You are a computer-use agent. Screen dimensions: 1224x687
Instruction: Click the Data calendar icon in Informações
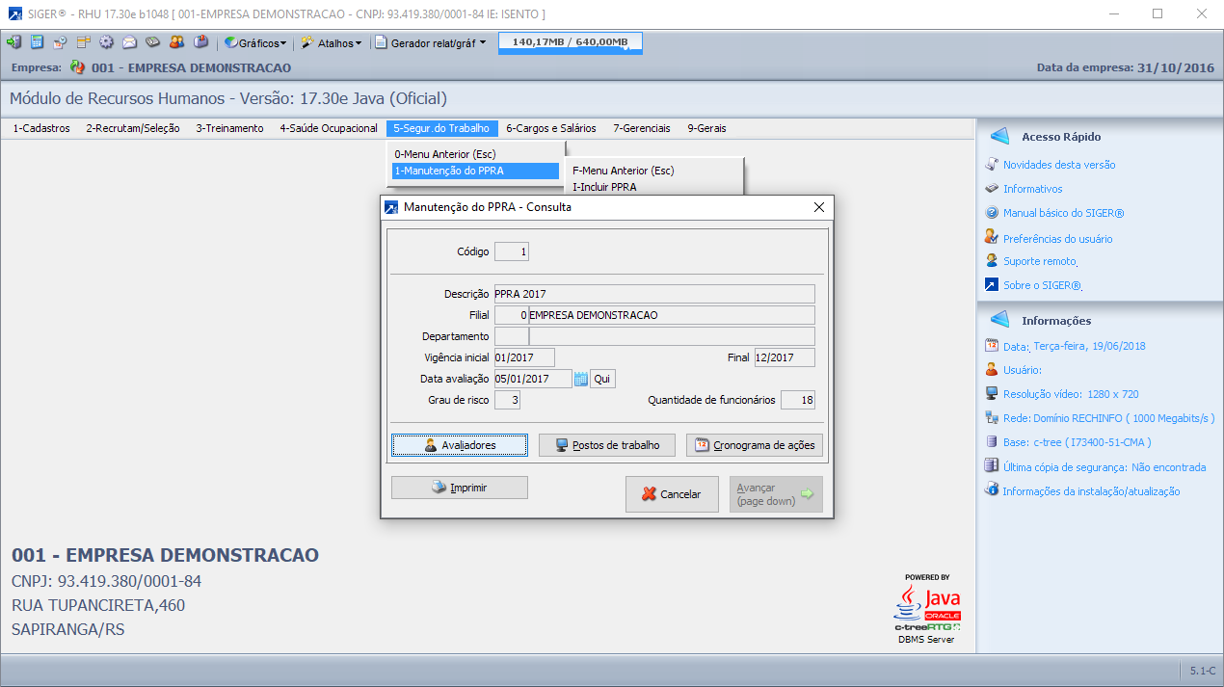click(992, 345)
